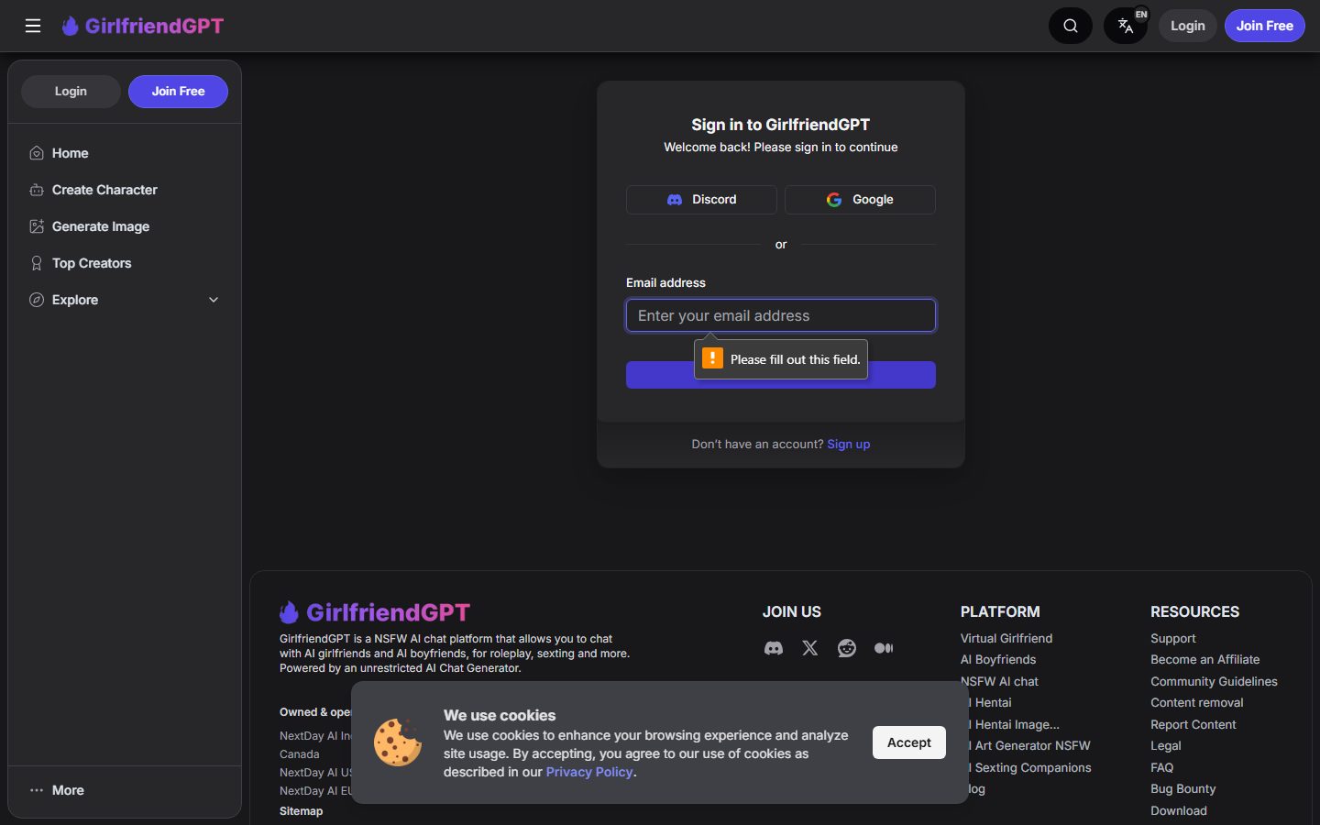The width and height of the screenshot is (1320, 825).
Task: Open the Legal link
Action: pos(1166,745)
